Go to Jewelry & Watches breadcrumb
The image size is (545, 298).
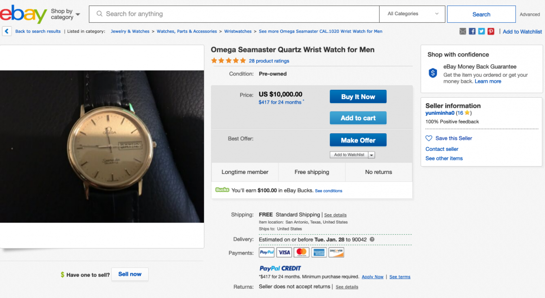(130, 31)
